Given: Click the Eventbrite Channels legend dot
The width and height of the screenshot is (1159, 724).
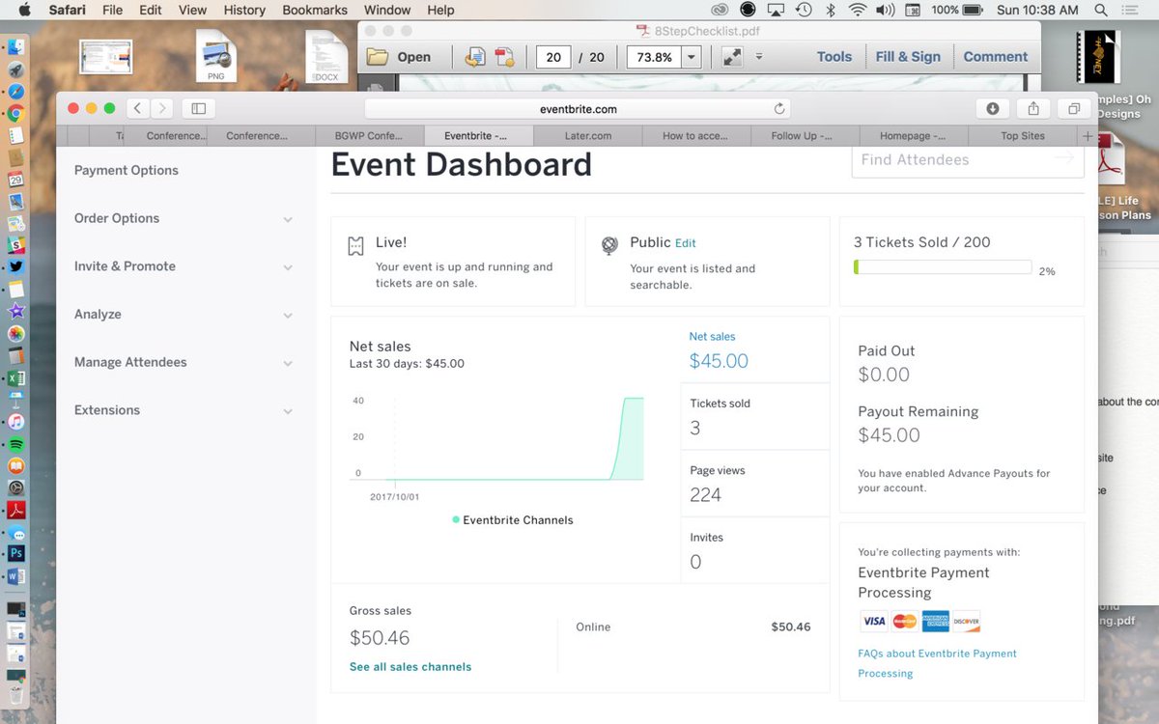Looking at the screenshot, I should (x=456, y=519).
